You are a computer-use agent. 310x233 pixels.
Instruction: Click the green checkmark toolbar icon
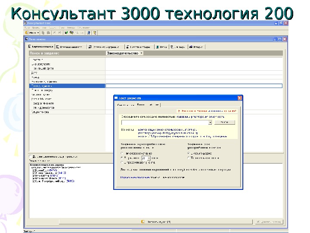coord(66,33)
